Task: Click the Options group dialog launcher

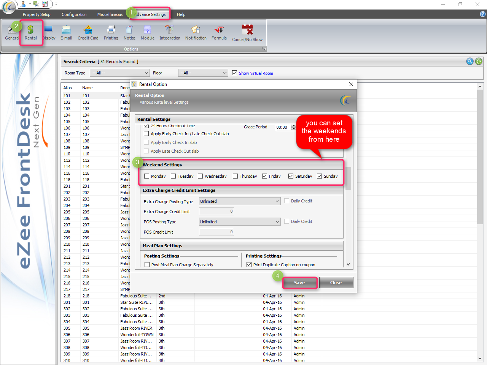Action: pos(264,49)
